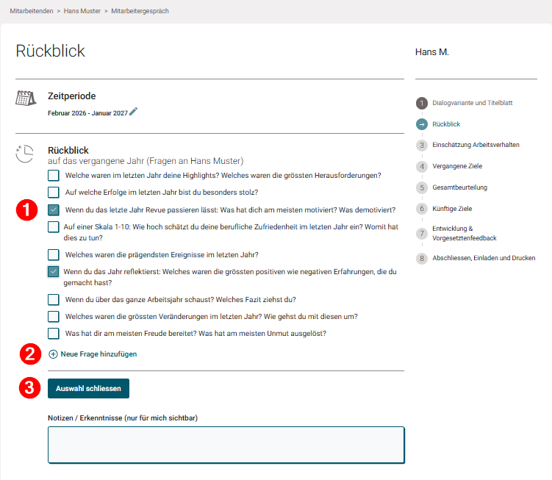The width and height of the screenshot is (552, 480).
Task: Click step 5 circle icon
Action: tap(422, 187)
